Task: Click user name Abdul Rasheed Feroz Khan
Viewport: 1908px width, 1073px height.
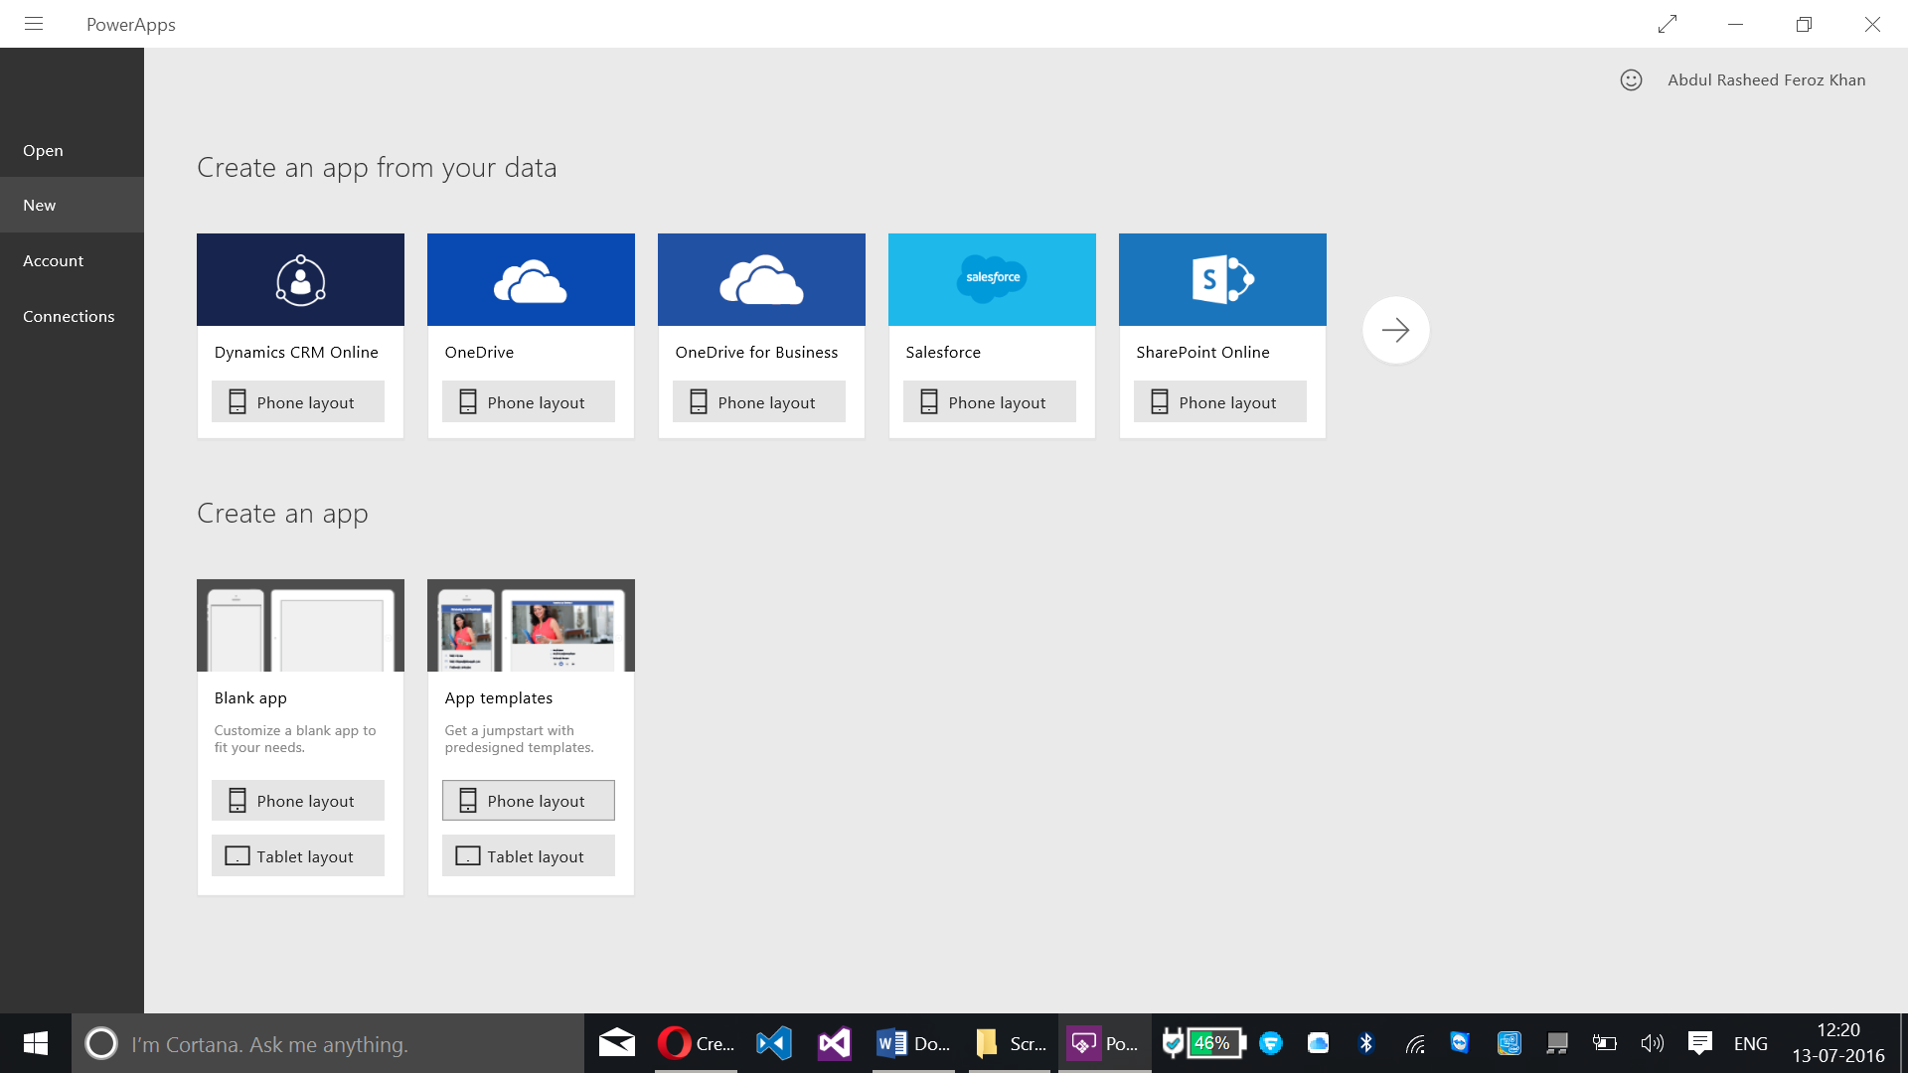Action: click(1766, 80)
